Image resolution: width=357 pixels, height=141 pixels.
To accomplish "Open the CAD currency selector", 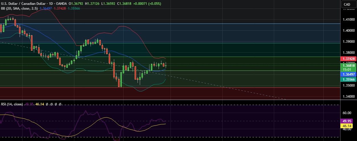I will coord(347,4).
